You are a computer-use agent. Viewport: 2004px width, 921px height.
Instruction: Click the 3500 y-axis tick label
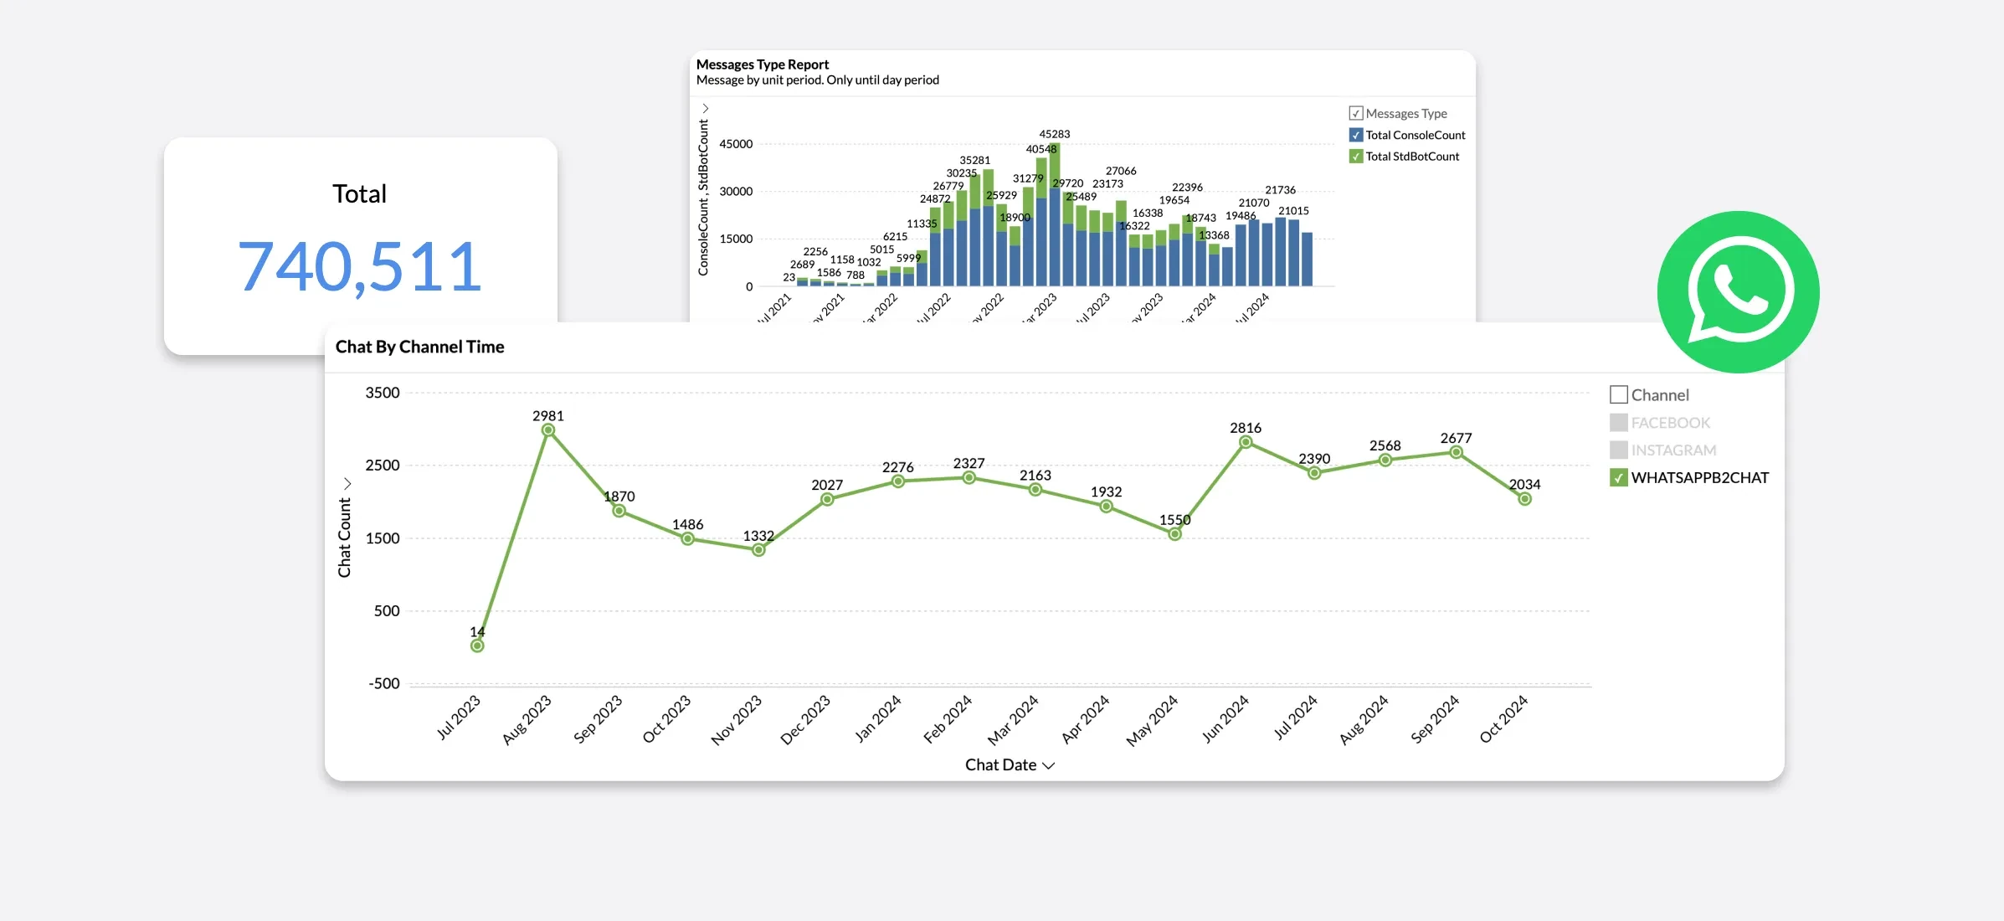point(383,393)
